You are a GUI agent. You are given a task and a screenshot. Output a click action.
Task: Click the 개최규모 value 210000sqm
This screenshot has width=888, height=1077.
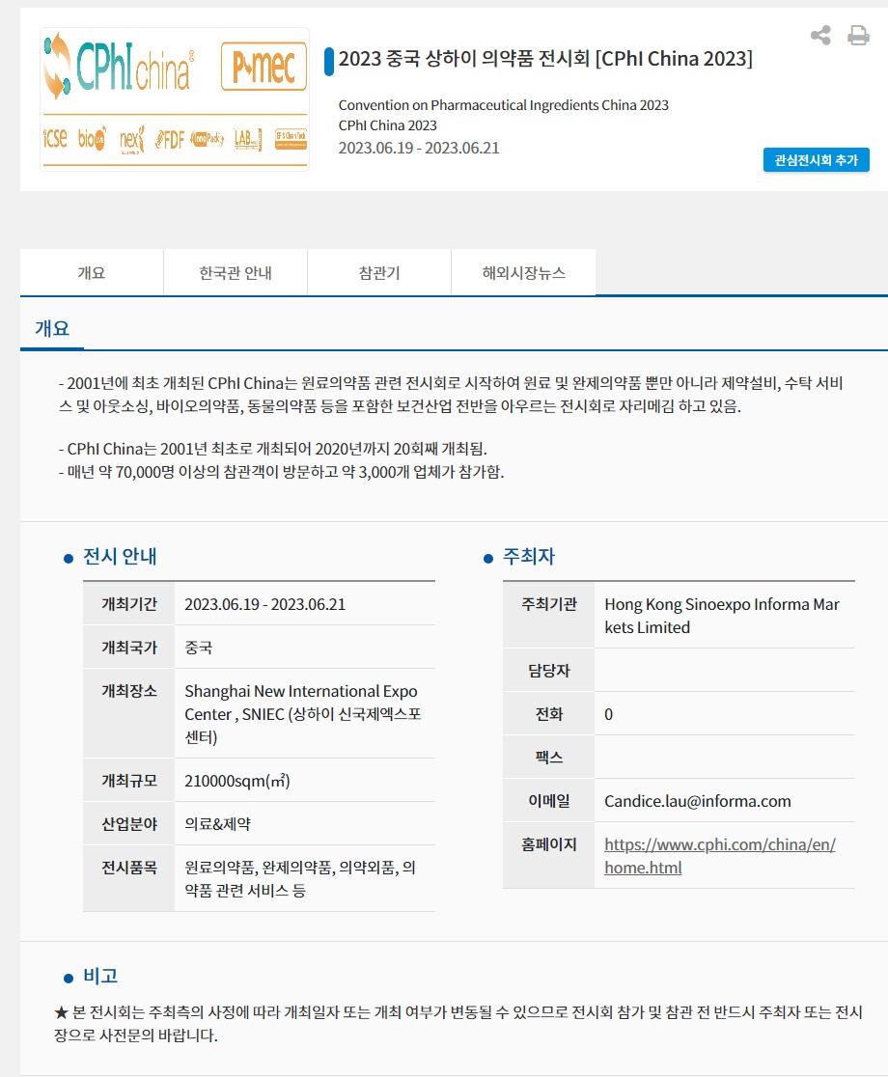pos(236,781)
